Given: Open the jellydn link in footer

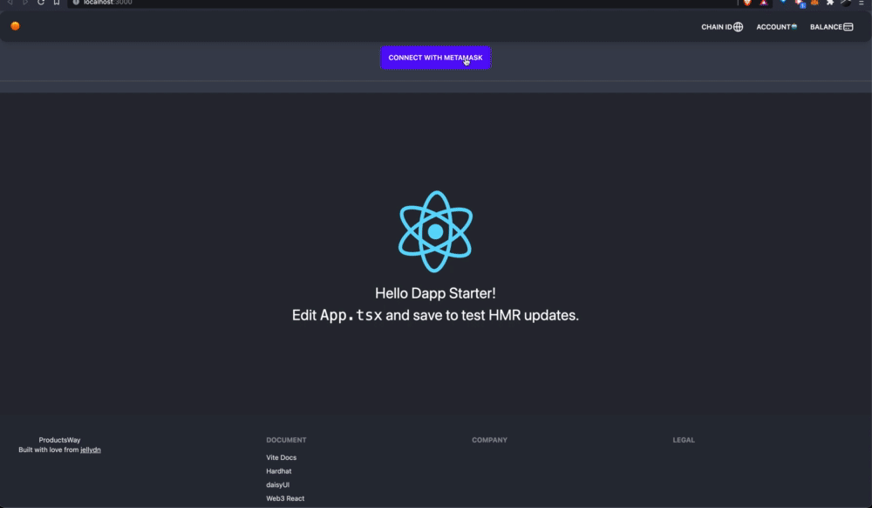Looking at the screenshot, I should click(91, 450).
